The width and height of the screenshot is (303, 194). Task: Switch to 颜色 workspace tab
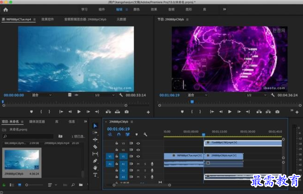(136, 9)
